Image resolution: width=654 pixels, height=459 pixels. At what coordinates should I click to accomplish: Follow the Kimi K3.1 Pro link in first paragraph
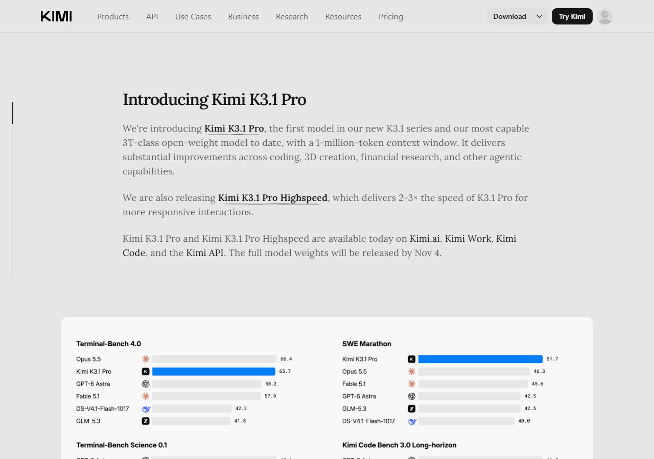coord(234,129)
